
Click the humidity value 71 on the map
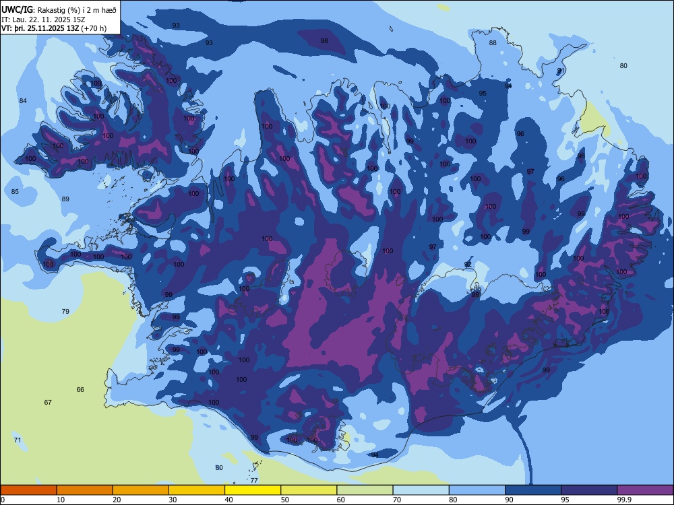[18, 440]
